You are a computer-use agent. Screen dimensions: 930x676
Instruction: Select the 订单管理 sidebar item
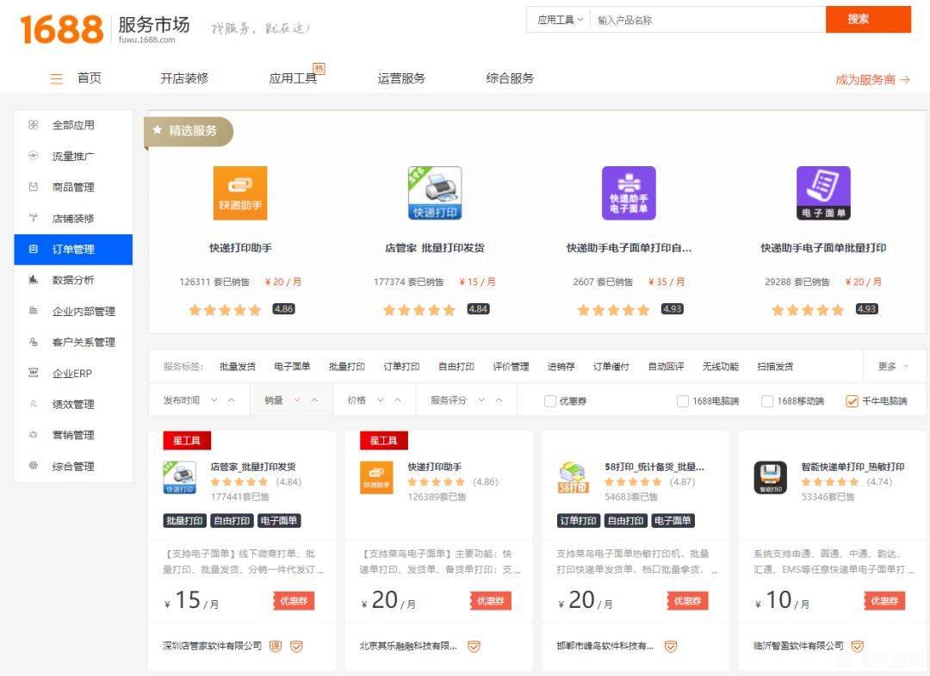(x=72, y=249)
